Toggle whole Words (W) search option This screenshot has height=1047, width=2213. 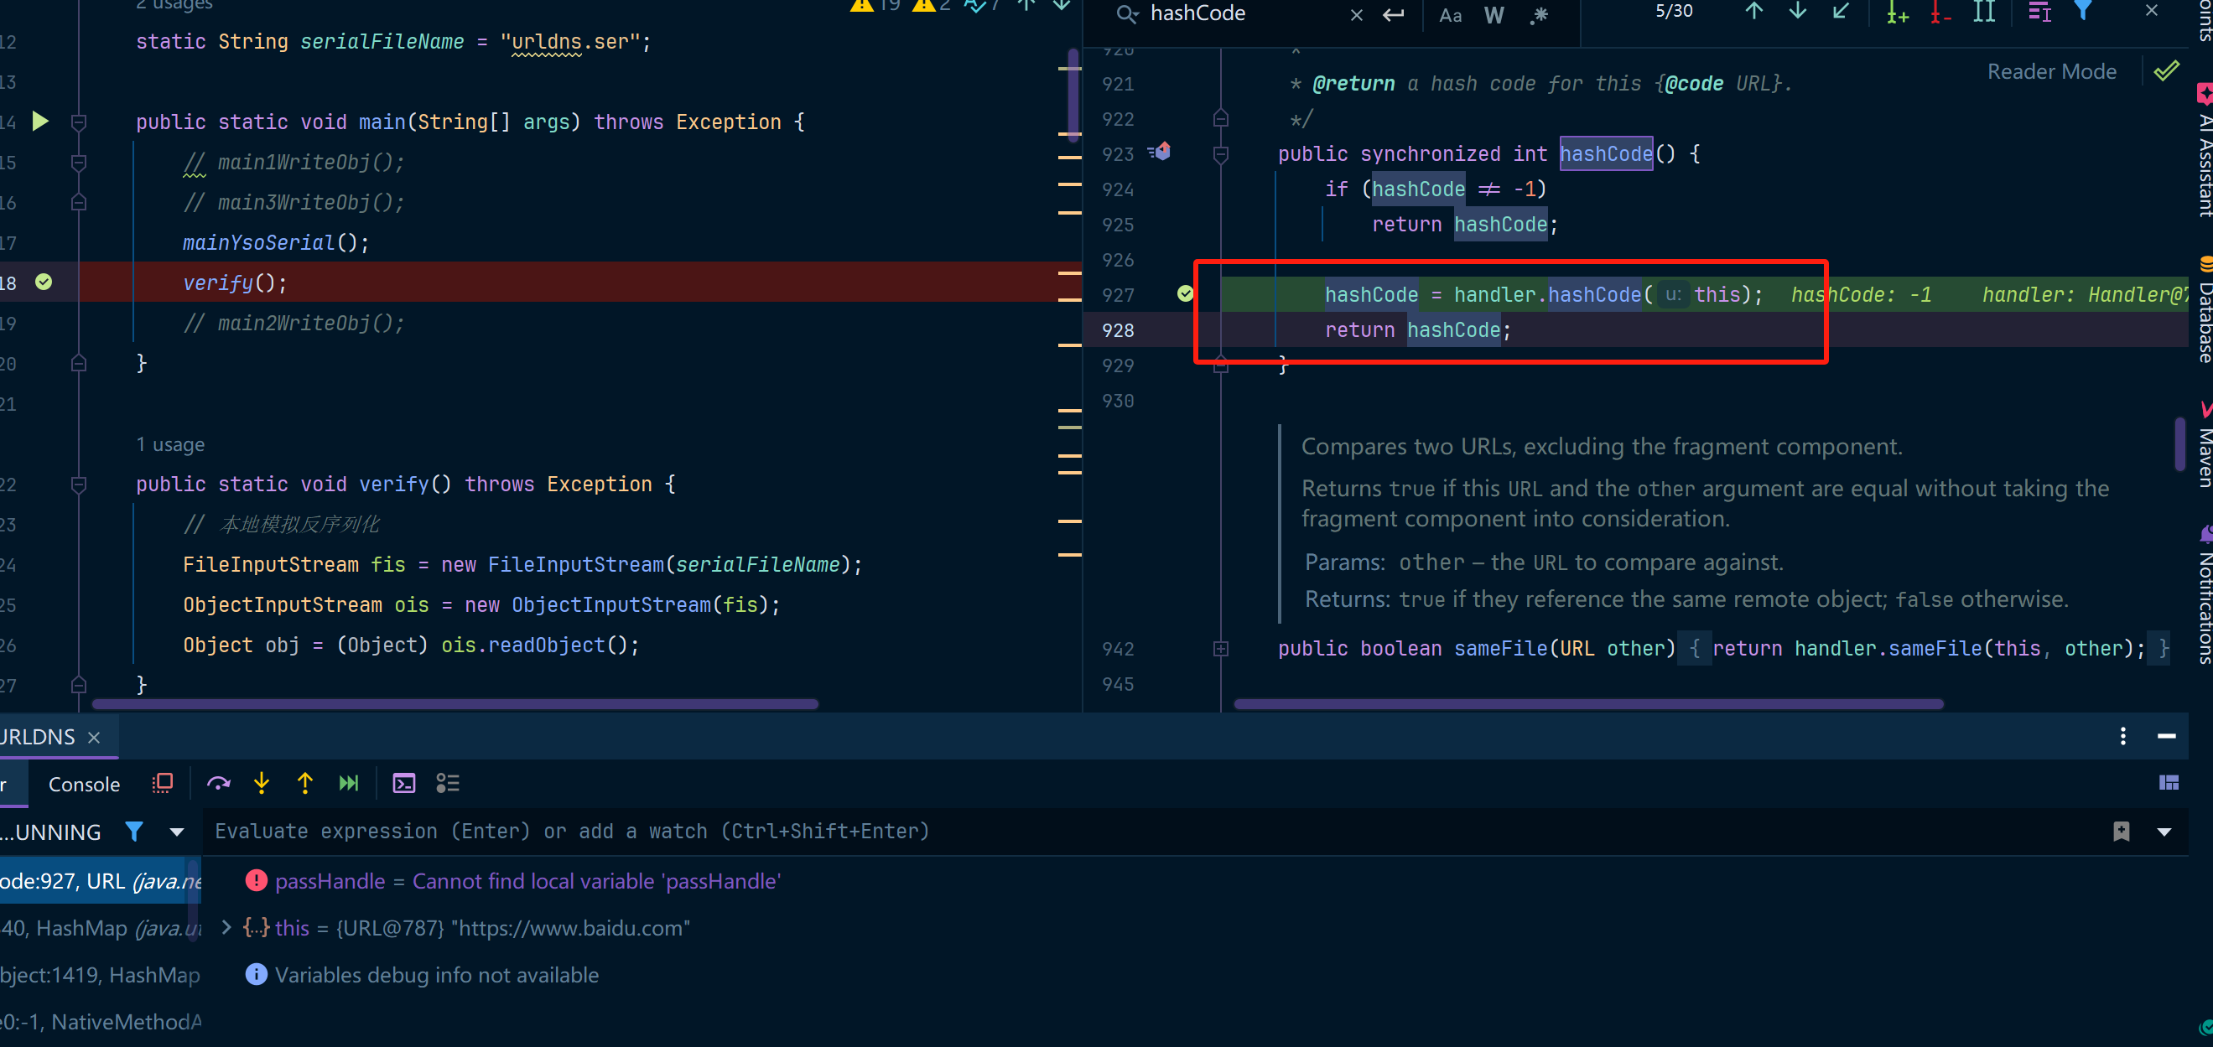1494,14
